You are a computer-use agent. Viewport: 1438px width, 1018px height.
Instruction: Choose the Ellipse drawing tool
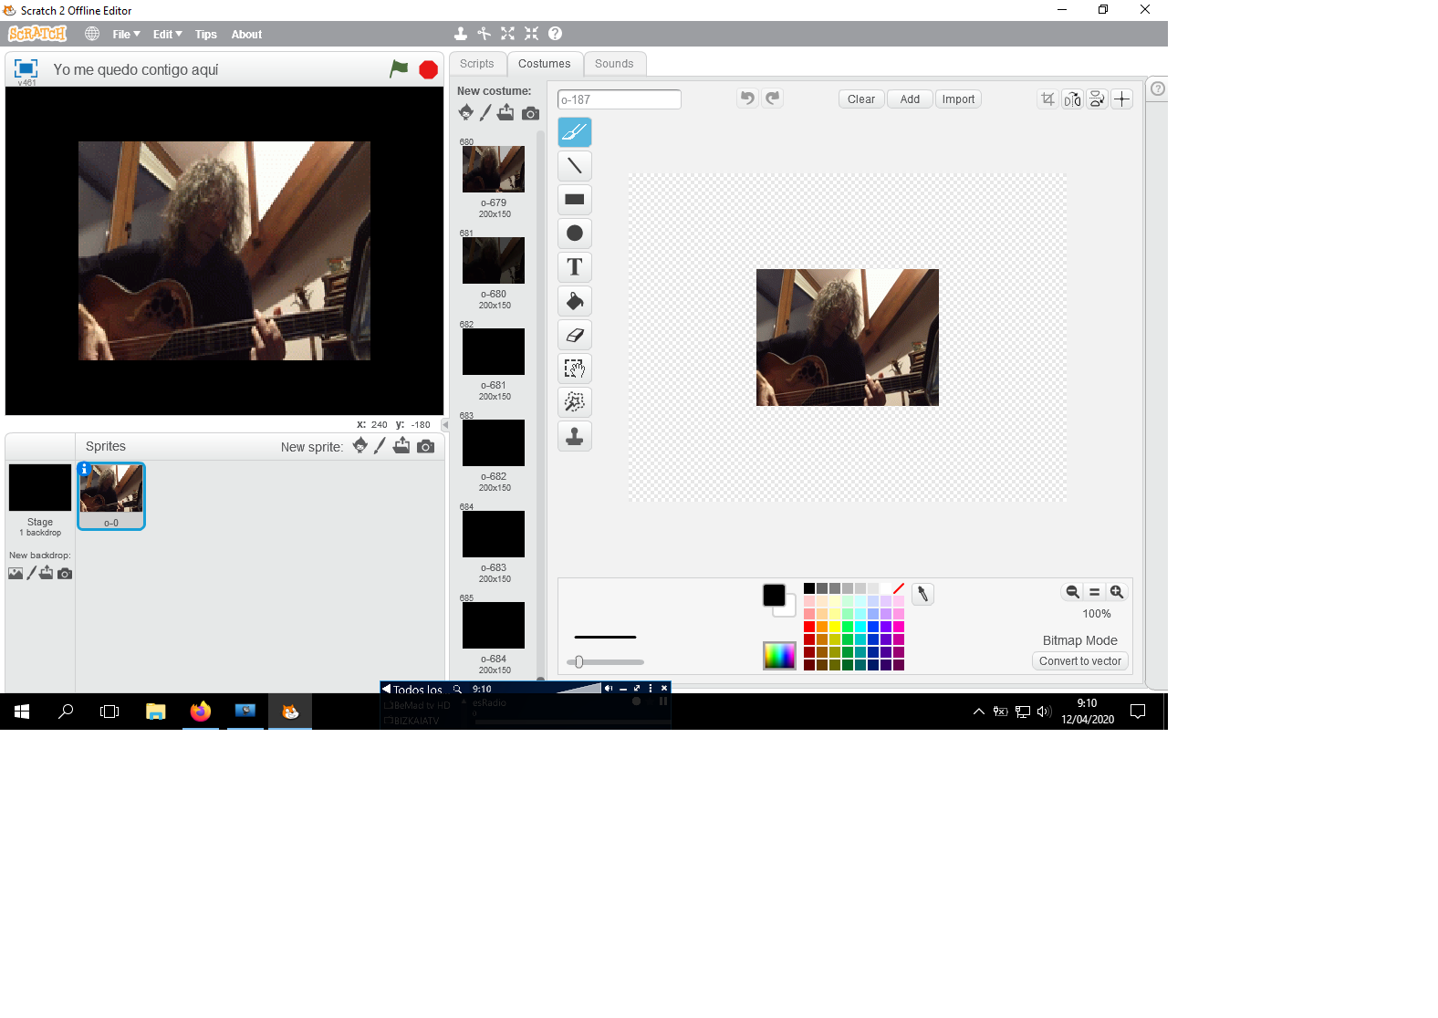(575, 234)
